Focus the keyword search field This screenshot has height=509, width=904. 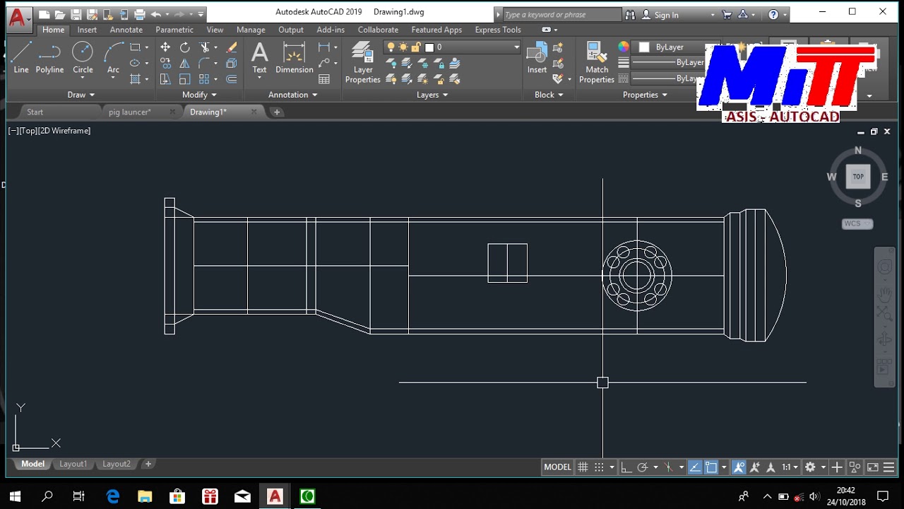[562, 15]
